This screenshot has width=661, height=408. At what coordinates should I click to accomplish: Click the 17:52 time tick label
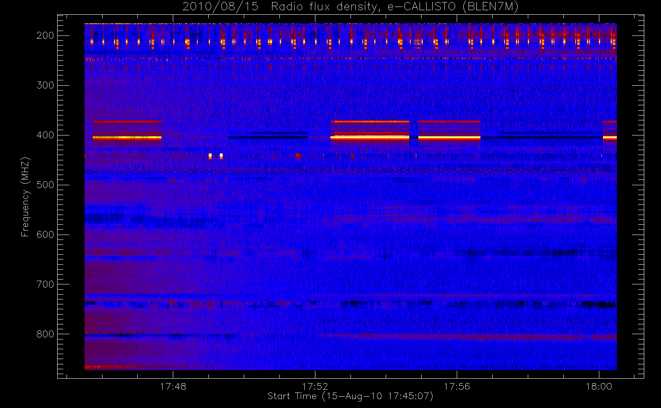coord(315,386)
